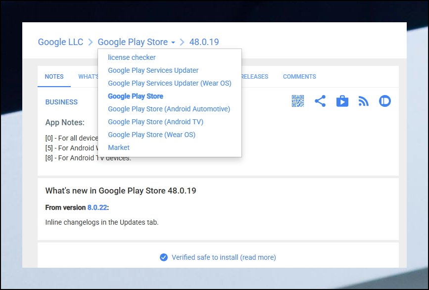Open the version 8.0.22 link

pos(97,207)
